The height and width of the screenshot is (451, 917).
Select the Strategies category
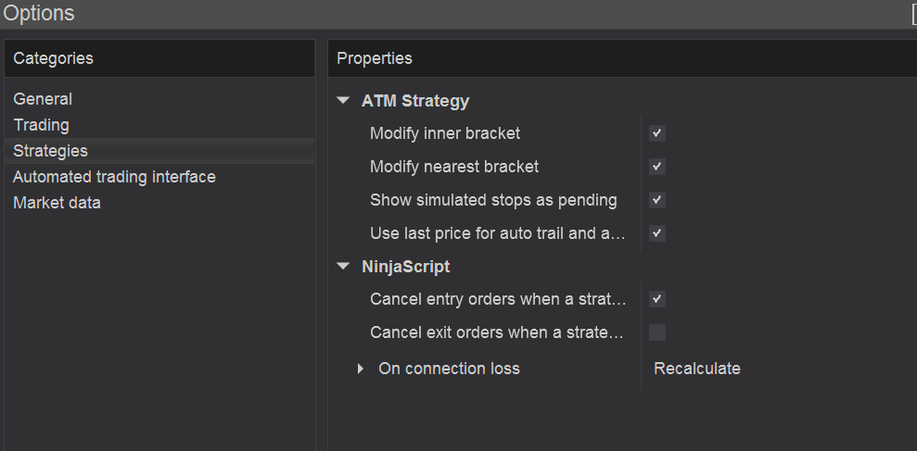click(x=51, y=151)
